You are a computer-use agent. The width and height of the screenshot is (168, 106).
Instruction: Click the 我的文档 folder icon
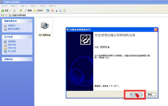click(x=5, y=45)
